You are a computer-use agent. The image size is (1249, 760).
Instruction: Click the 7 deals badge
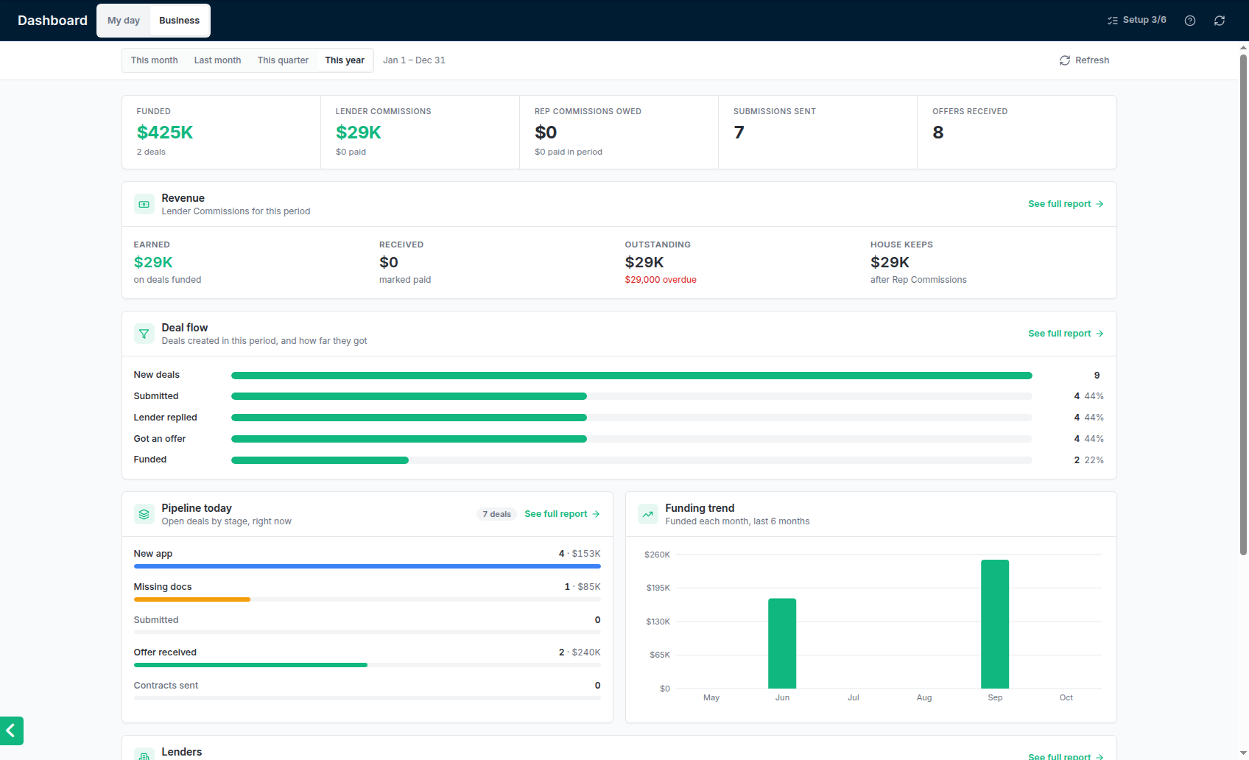[x=497, y=514]
